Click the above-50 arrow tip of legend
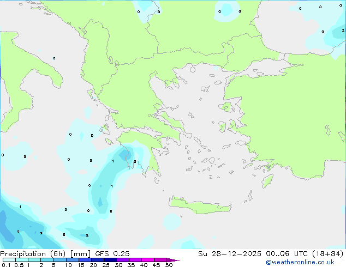 click(x=173, y=260)
